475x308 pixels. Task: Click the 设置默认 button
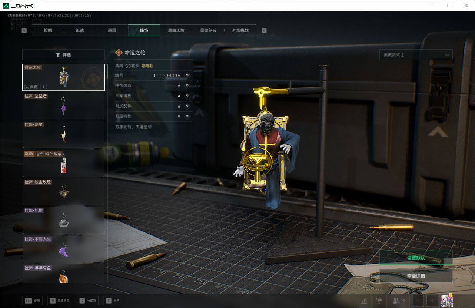pyautogui.click(x=416, y=258)
